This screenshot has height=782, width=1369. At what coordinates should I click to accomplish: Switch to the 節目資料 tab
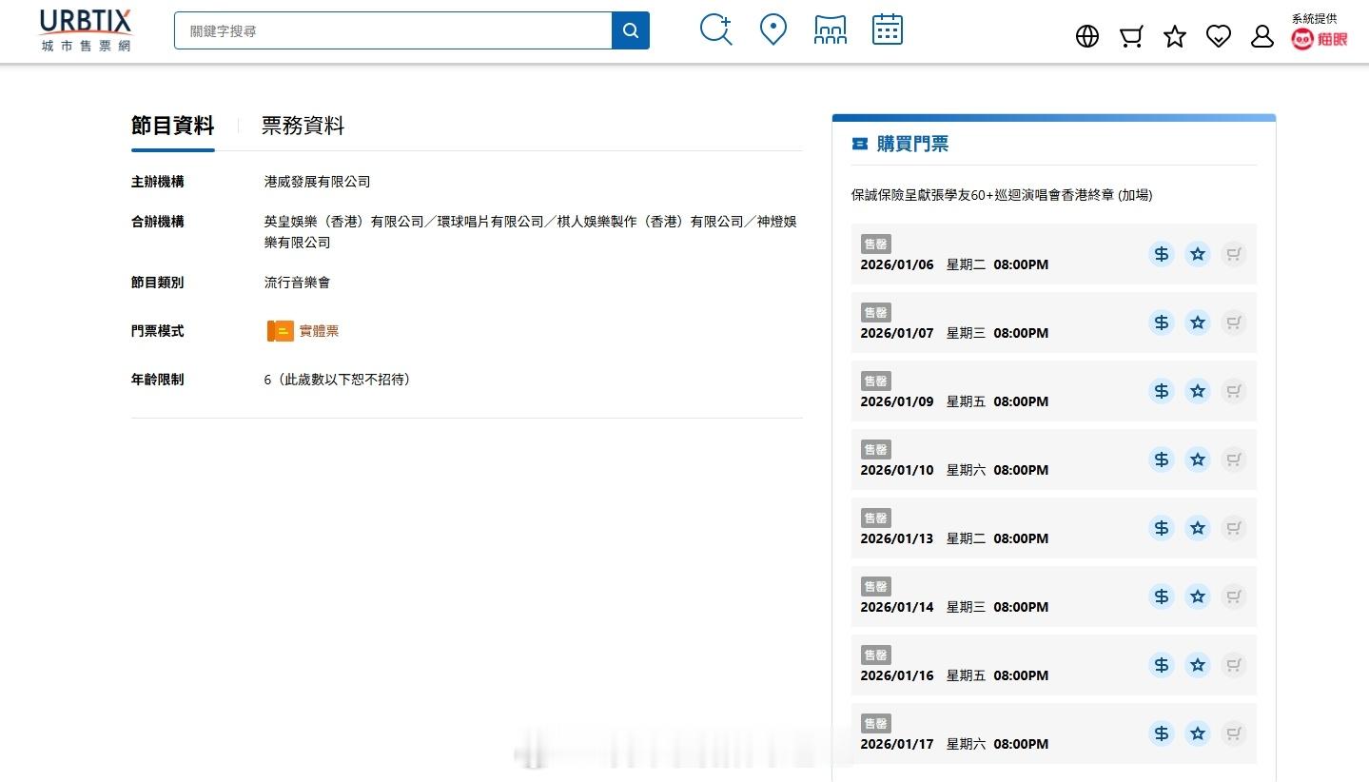[173, 126]
